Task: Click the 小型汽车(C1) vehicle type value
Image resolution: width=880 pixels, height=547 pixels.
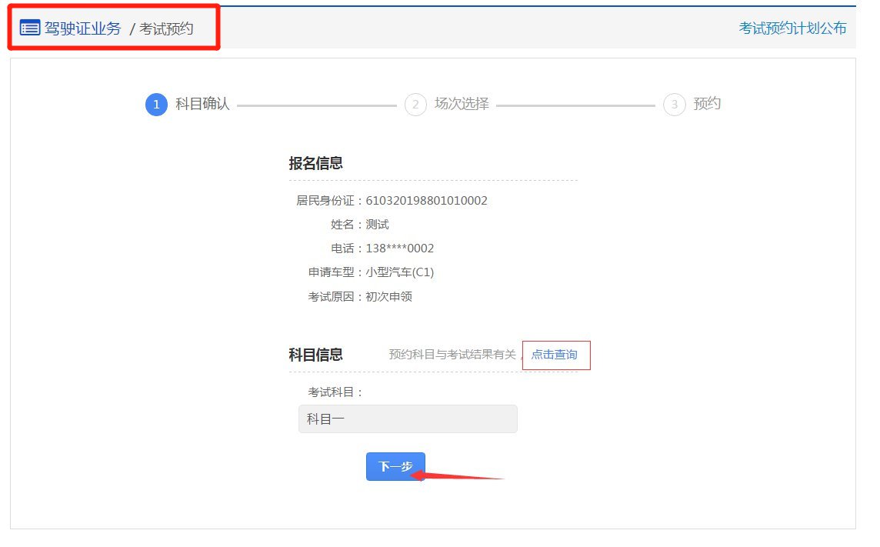Action: click(400, 272)
